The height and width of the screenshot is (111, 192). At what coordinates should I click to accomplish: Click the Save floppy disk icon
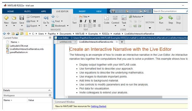[22, 18]
